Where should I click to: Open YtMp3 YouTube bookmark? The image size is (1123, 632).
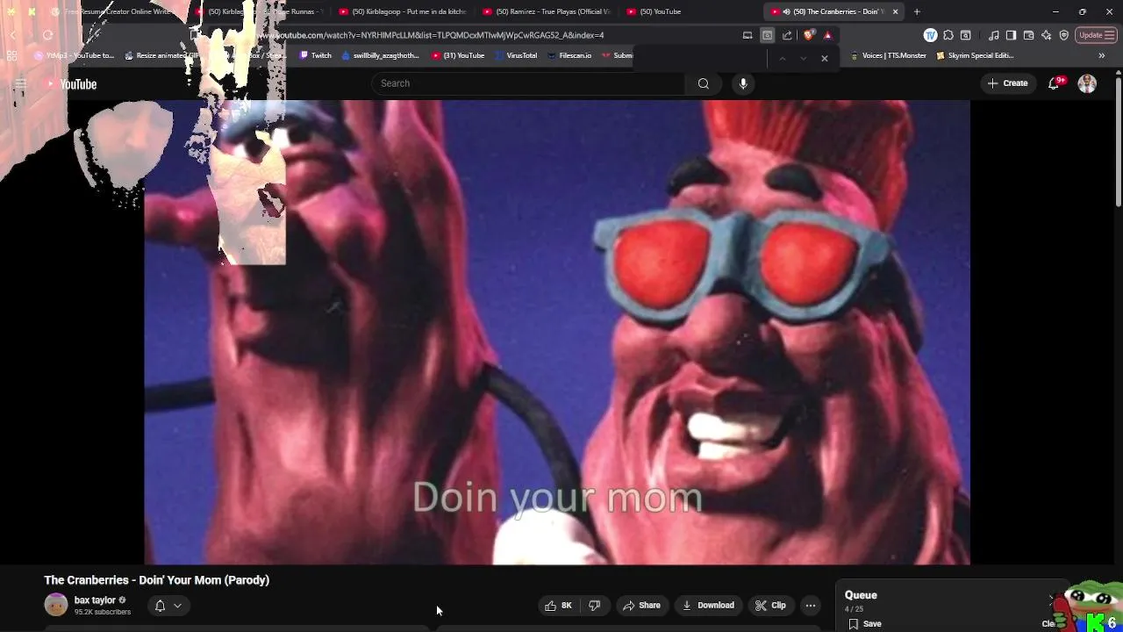(x=75, y=55)
